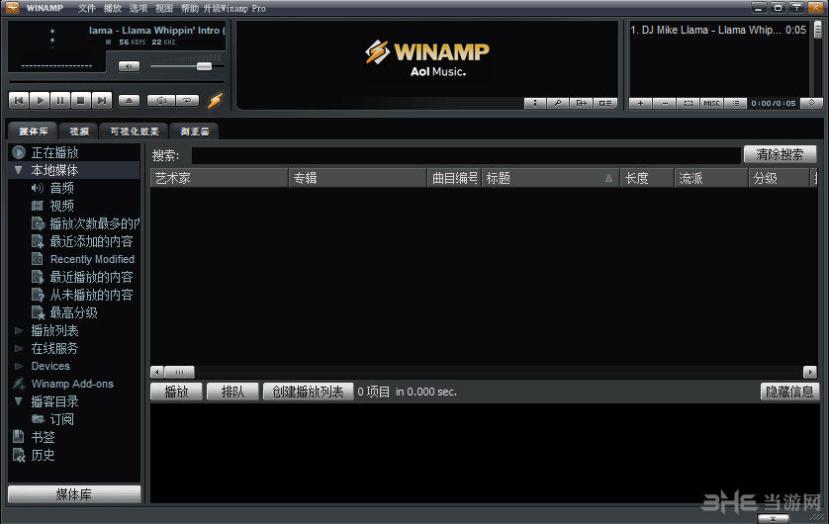Stop playback with the Stop button
Viewport: 829px width, 524px height.
[81, 101]
